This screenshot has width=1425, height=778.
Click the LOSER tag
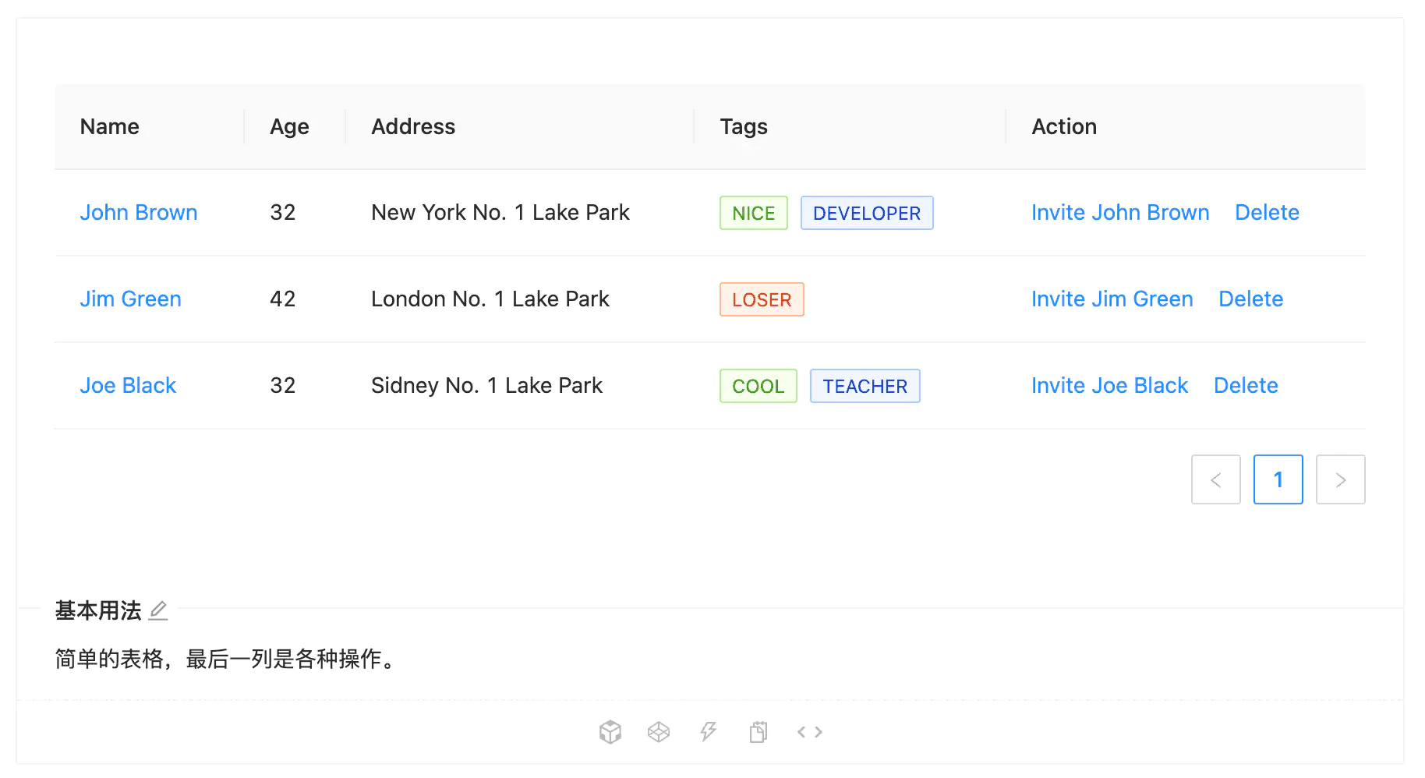point(762,299)
